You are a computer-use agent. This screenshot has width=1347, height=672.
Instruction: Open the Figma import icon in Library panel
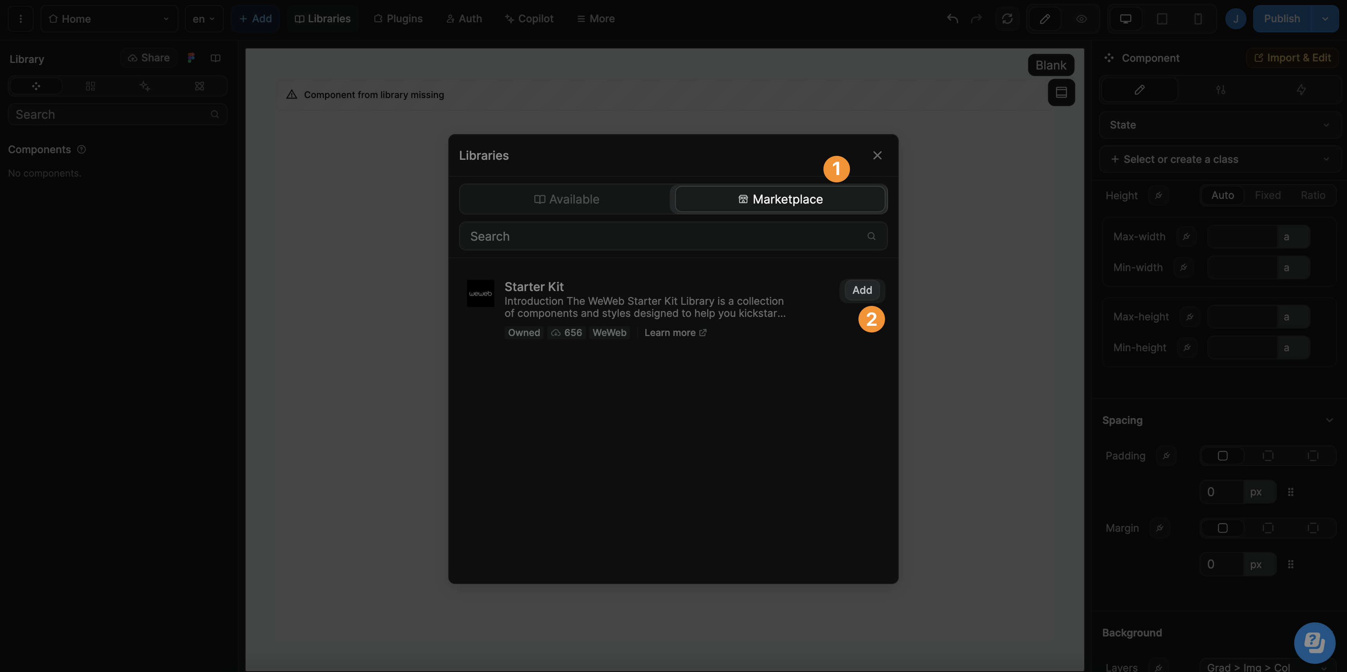(190, 57)
